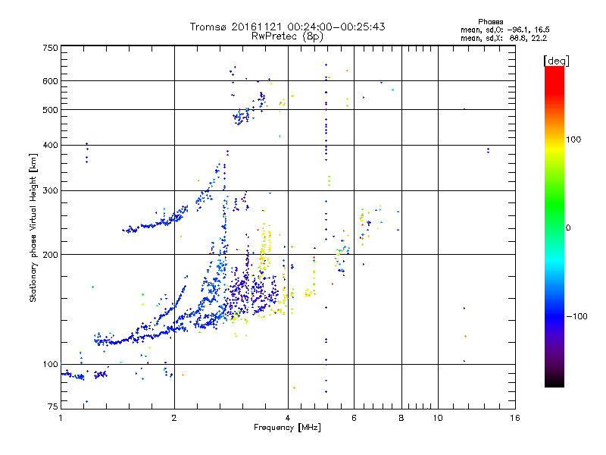Click the 'mean, sd,O: -96.1, 16.5' line
This screenshot has width=606, height=455.
(x=504, y=30)
